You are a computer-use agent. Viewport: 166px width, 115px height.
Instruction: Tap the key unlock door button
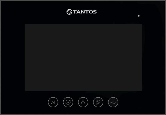click(113, 102)
